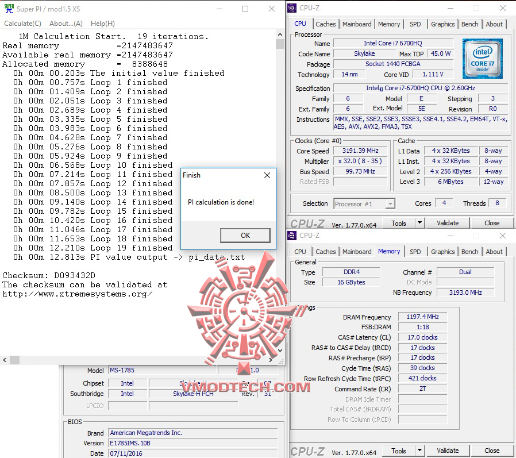Image resolution: width=516 pixels, height=458 pixels.
Task: Click Validate in top CPU-Z window
Action: [448, 223]
